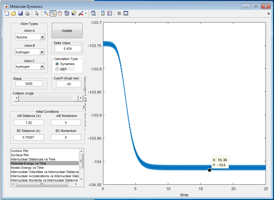Click the Delta Value field
The image size is (274, 200).
(x=68, y=49)
